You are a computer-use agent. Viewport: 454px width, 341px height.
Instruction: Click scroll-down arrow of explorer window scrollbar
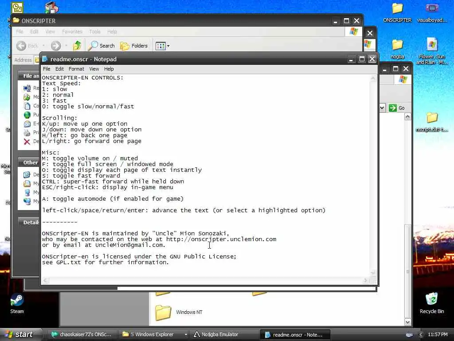click(407, 322)
